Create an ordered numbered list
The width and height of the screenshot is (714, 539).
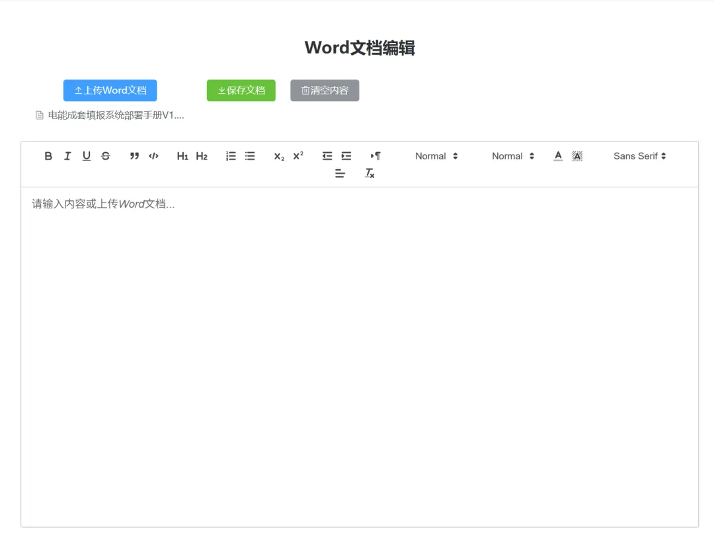click(231, 156)
